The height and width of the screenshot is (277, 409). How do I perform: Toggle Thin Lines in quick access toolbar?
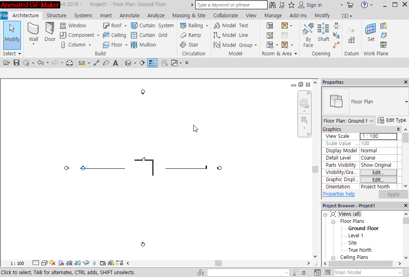click(152, 63)
